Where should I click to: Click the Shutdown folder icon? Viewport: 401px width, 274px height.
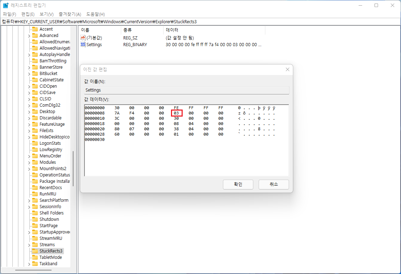(35, 219)
